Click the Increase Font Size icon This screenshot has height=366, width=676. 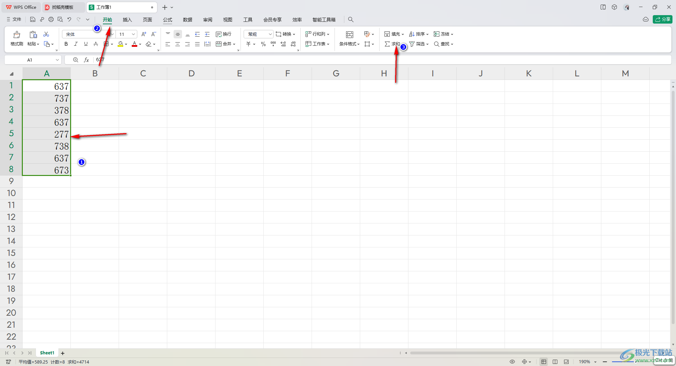144,34
